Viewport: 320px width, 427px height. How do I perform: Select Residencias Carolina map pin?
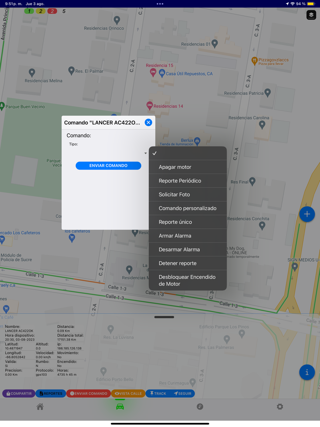click(262, 125)
